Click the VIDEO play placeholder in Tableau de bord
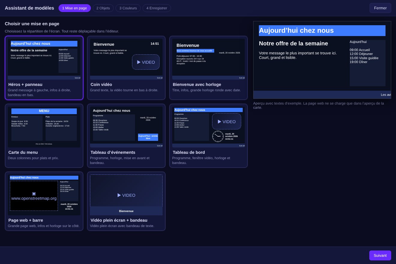Screen dimensions: 396x264 tap(226, 122)
